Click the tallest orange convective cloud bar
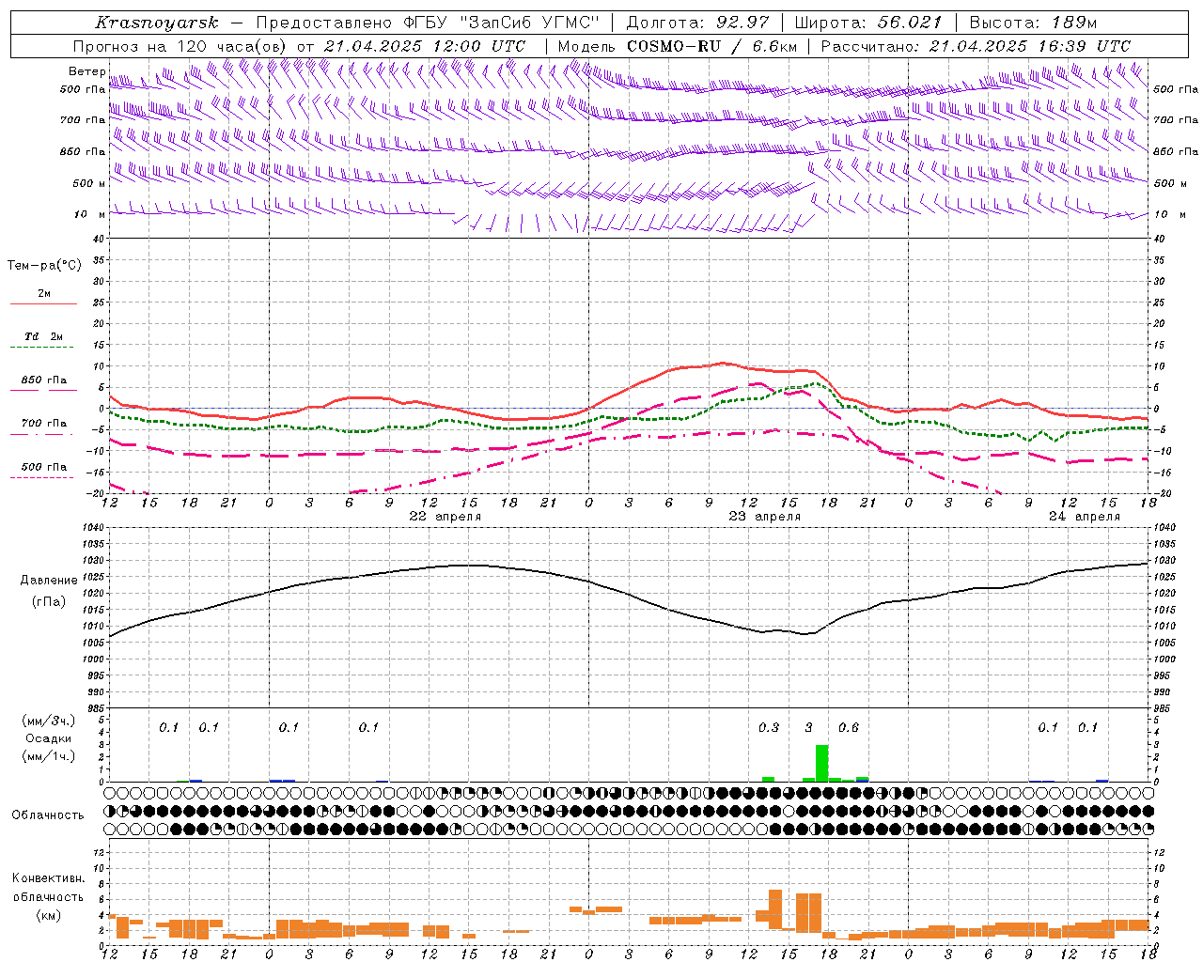Screen dimensions: 1203x962 point(775,909)
